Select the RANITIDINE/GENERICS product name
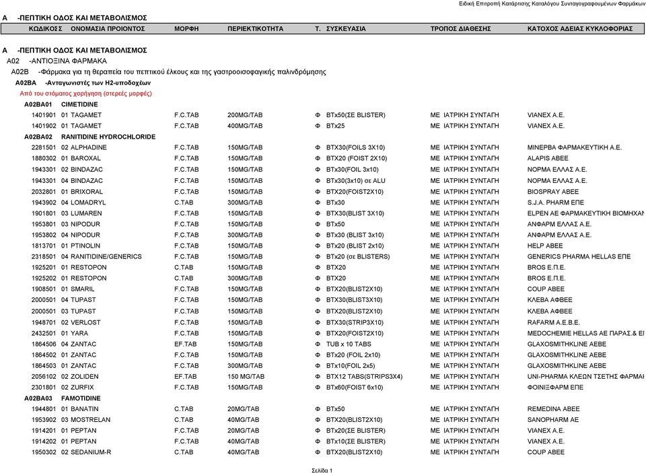The height and width of the screenshot is (473, 646). 106,256
